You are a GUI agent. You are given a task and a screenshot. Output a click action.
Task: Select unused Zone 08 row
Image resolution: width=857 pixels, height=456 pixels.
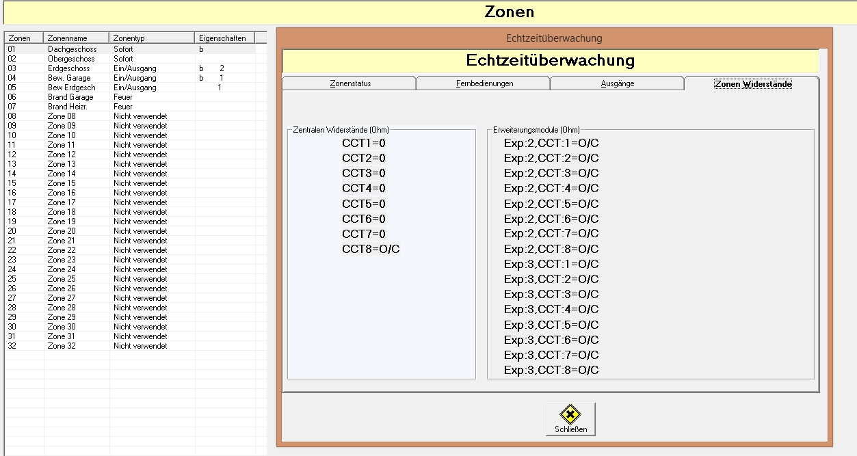(x=62, y=116)
